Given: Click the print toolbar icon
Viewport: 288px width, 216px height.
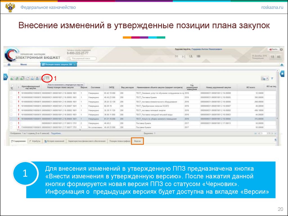Looking at the screenshot, I should pyautogui.click(x=37, y=78).
